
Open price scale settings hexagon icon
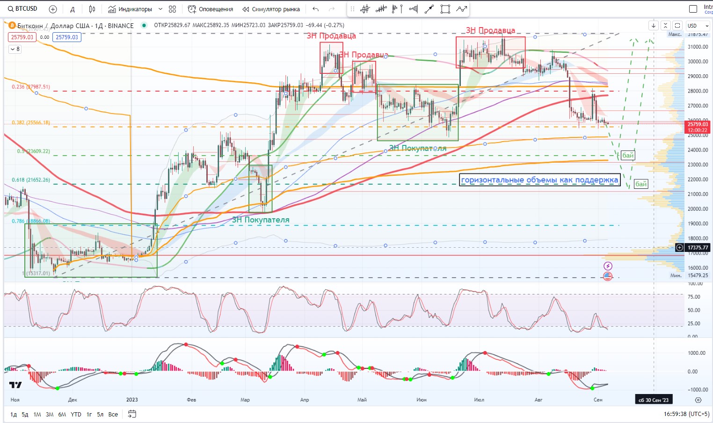coord(698,400)
